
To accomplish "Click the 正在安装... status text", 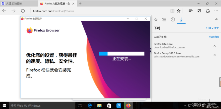I will 122,59.
